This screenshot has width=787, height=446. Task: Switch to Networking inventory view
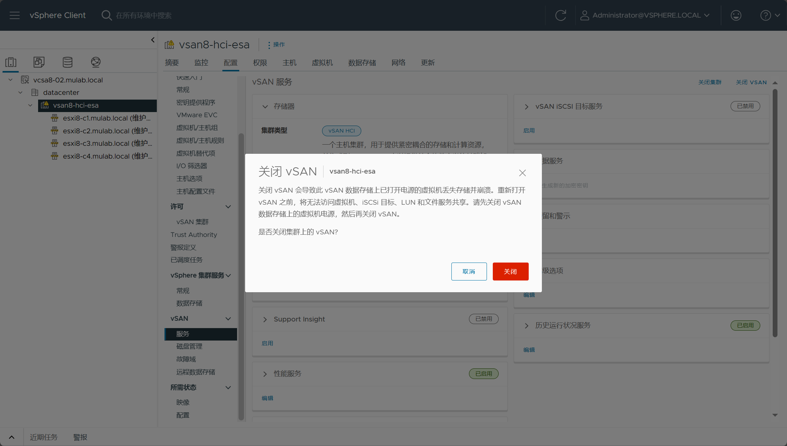pos(96,62)
